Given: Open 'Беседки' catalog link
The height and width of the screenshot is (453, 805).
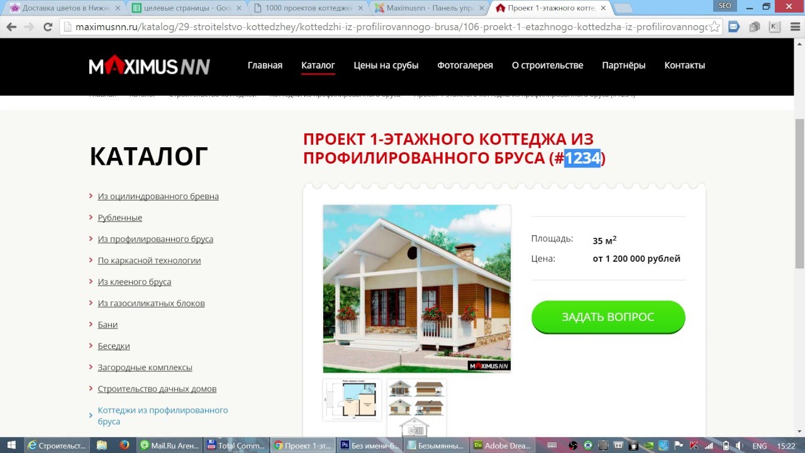Looking at the screenshot, I should pos(114,346).
